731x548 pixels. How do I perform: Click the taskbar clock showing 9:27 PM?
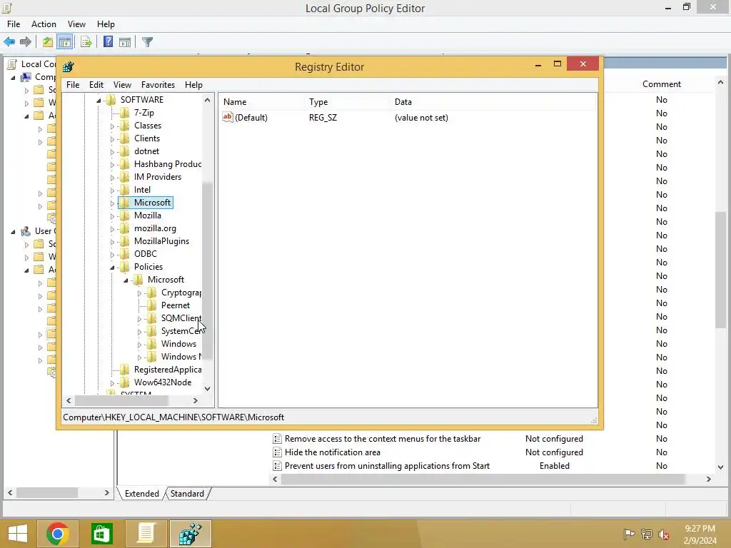click(x=700, y=534)
